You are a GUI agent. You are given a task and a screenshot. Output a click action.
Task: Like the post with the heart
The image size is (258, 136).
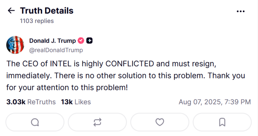coord(160,122)
